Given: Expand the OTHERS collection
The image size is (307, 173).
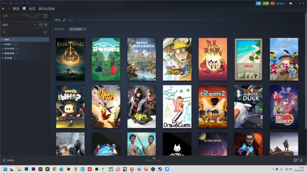Looking at the screenshot, I should (3, 49).
